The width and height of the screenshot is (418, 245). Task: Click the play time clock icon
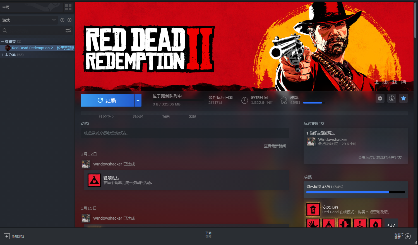pos(245,100)
